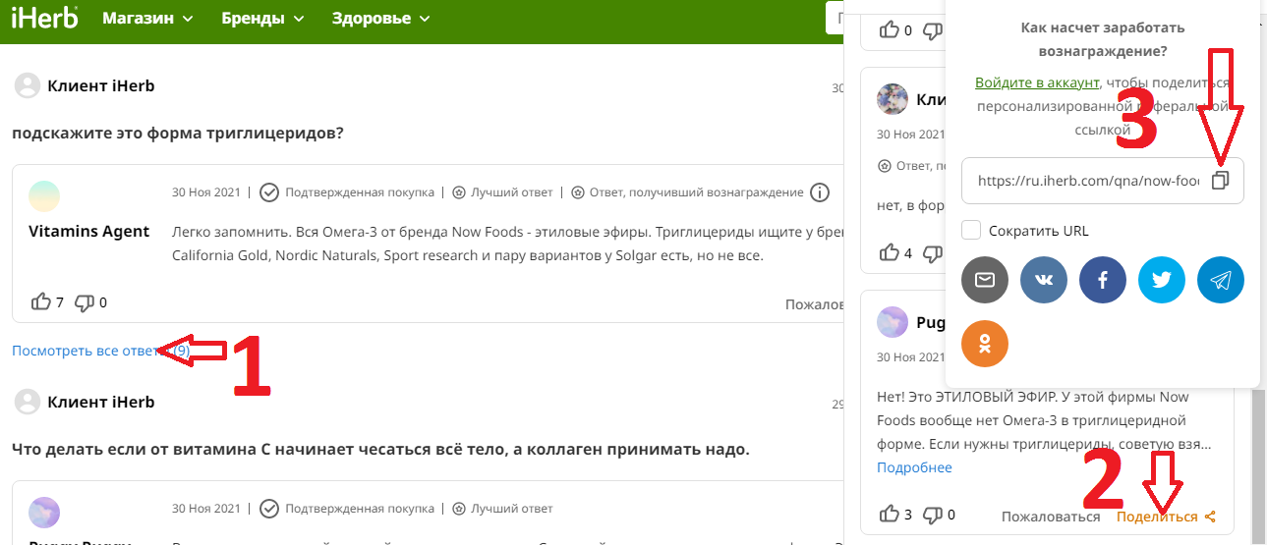
Task: Share via email icon
Action: pyautogui.click(x=985, y=281)
